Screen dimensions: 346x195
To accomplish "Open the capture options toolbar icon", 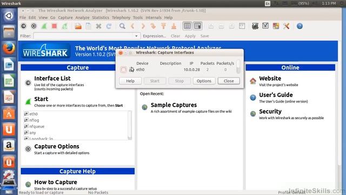I will coord(34,26).
